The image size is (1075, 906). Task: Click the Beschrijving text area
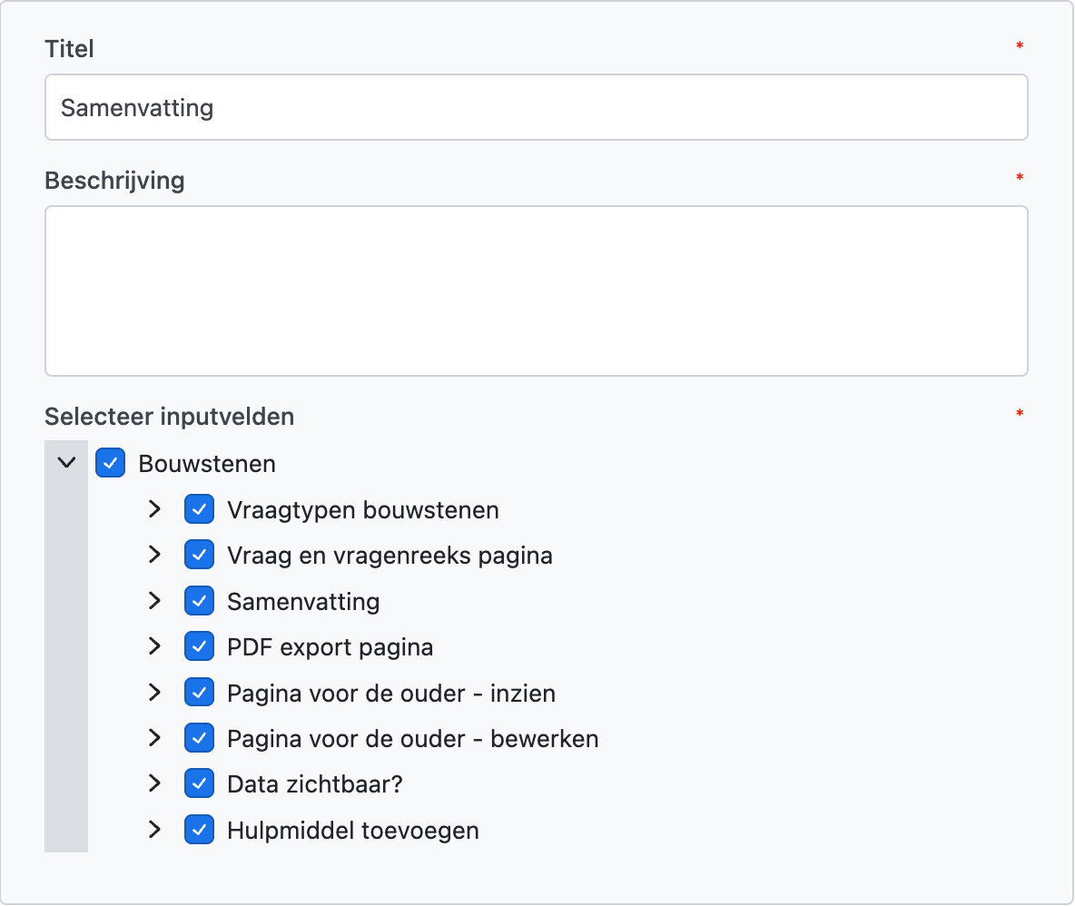click(536, 291)
